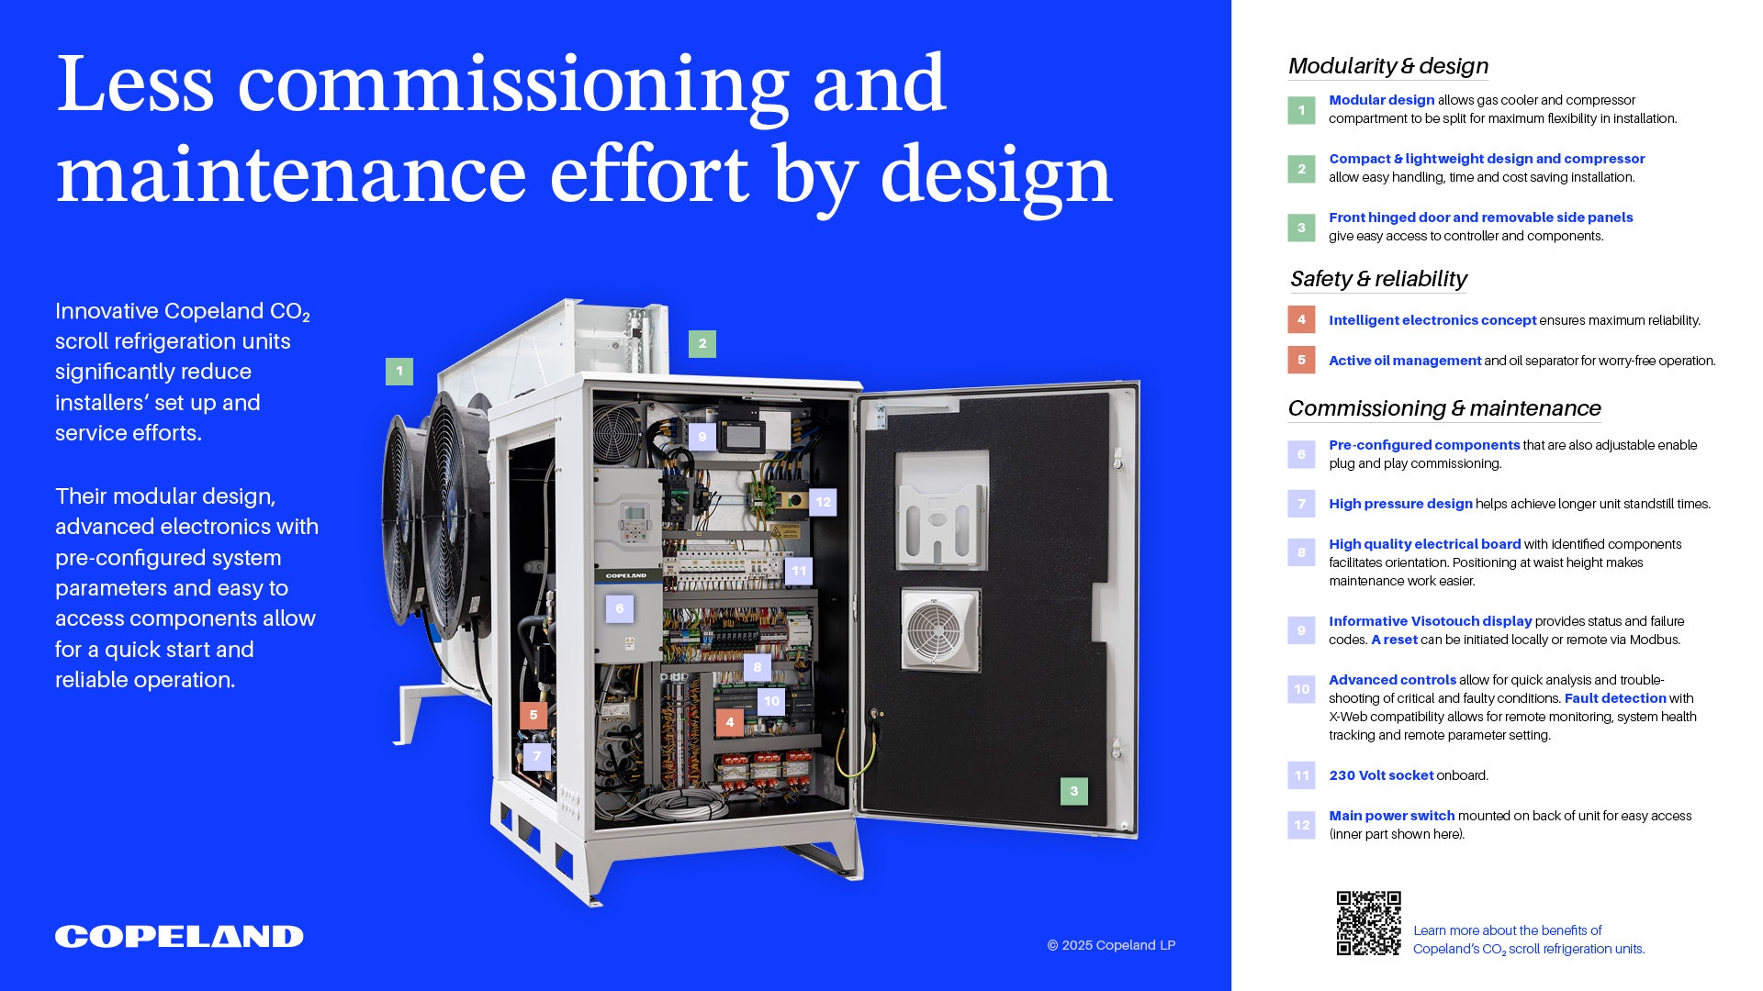Click marker 10 inside the cabinet

771,701
